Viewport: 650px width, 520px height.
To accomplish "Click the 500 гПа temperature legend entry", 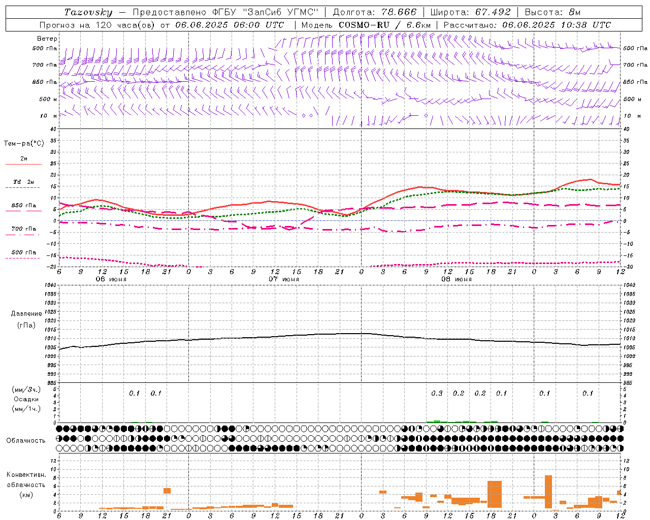I will tap(24, 252).
